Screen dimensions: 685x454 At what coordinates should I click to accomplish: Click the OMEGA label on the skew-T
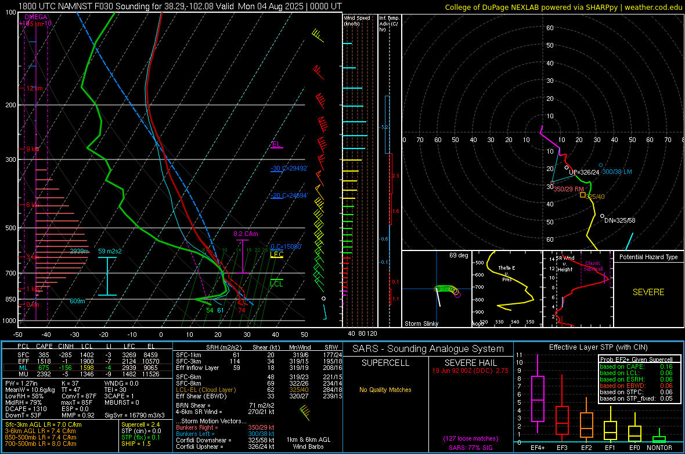pyautogui.click(x=36, y=17)
